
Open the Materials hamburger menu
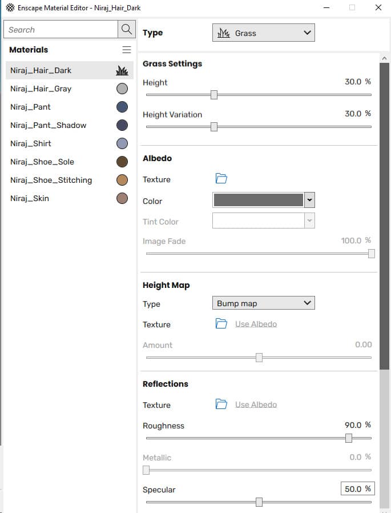(127, 50)
